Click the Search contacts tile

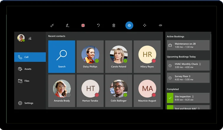pos(62,57)
